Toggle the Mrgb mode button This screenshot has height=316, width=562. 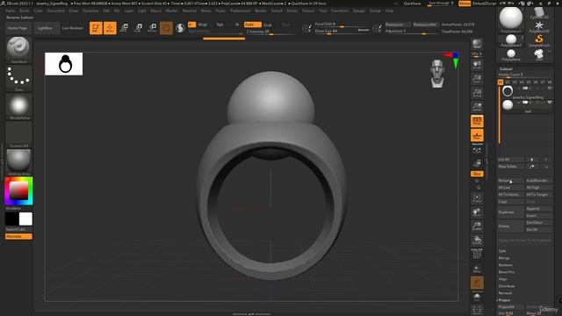point(203,25)
